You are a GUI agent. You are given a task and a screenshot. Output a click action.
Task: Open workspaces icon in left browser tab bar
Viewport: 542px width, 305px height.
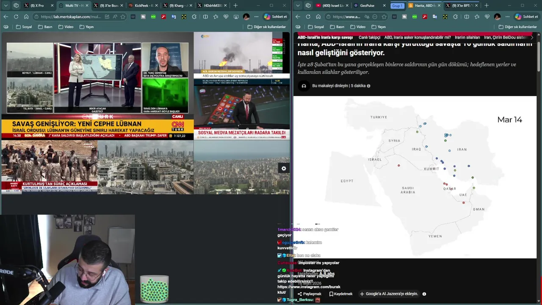(x=16, y=6)
